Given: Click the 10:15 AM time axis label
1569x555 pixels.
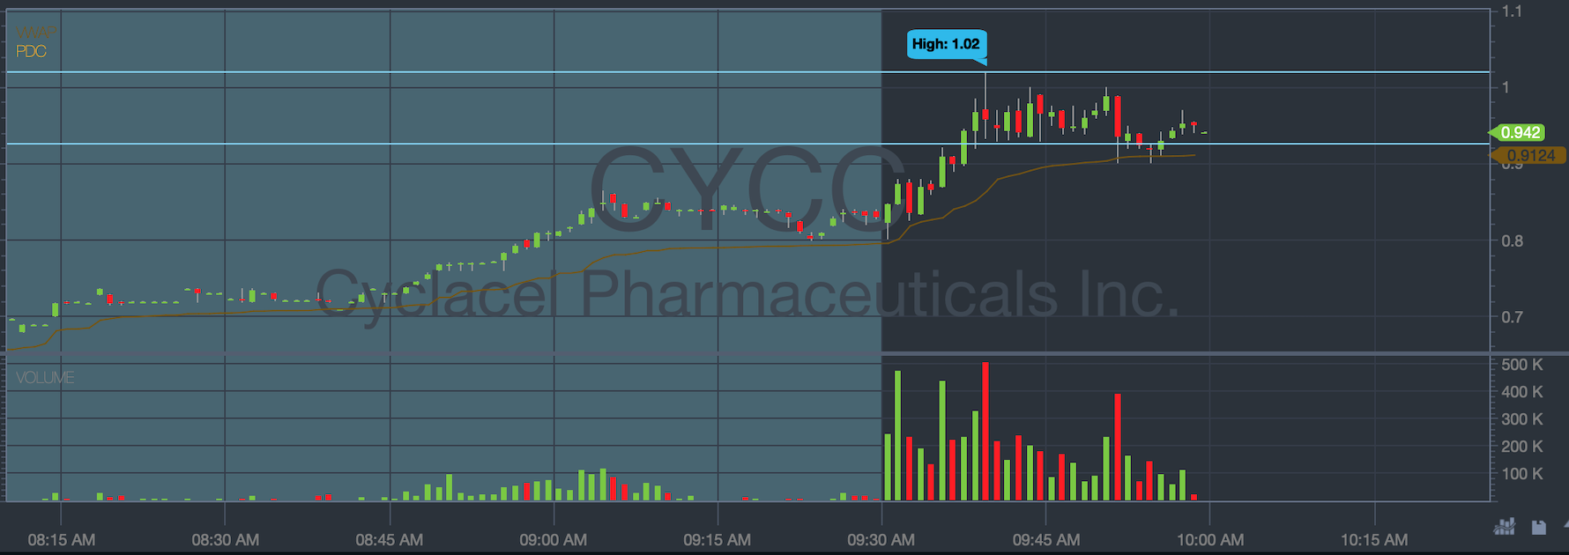Looking at the screenshot, I should (1373, 539).
